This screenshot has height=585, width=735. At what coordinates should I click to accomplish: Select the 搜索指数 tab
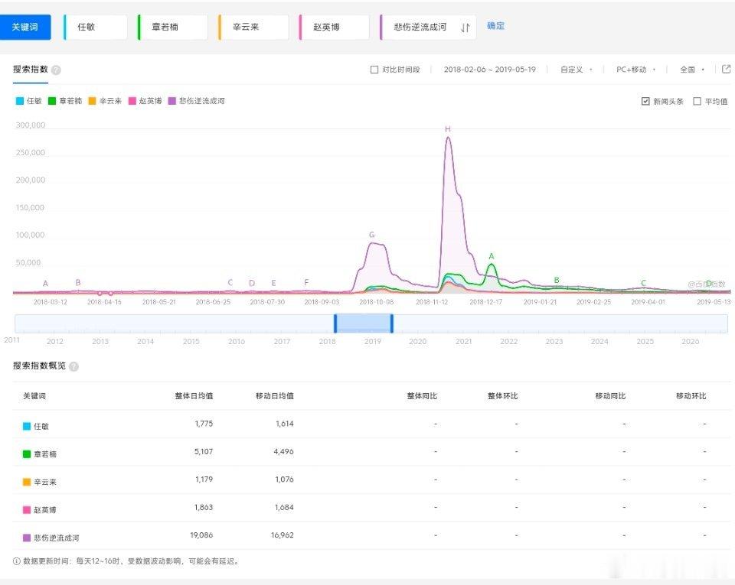[31, 70]
